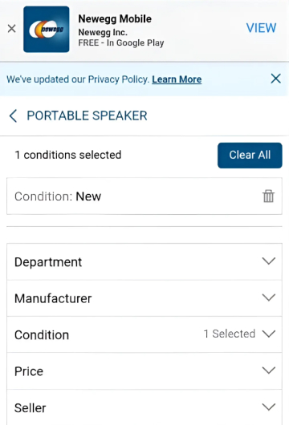Open the Department filter row label
The image size is (289, 425).
(x=48, y=262)
